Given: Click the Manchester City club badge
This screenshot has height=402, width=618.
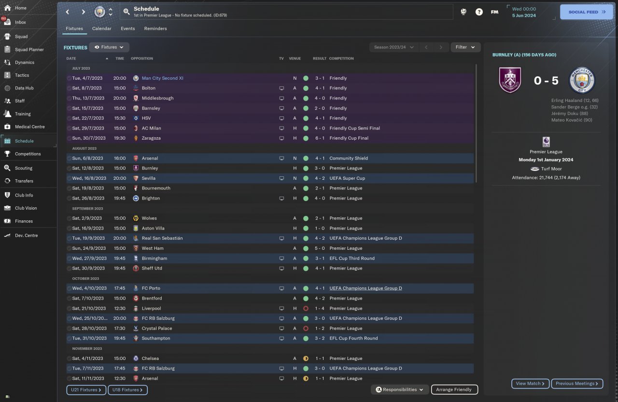Looking at the screenshot, I should 99,12.
